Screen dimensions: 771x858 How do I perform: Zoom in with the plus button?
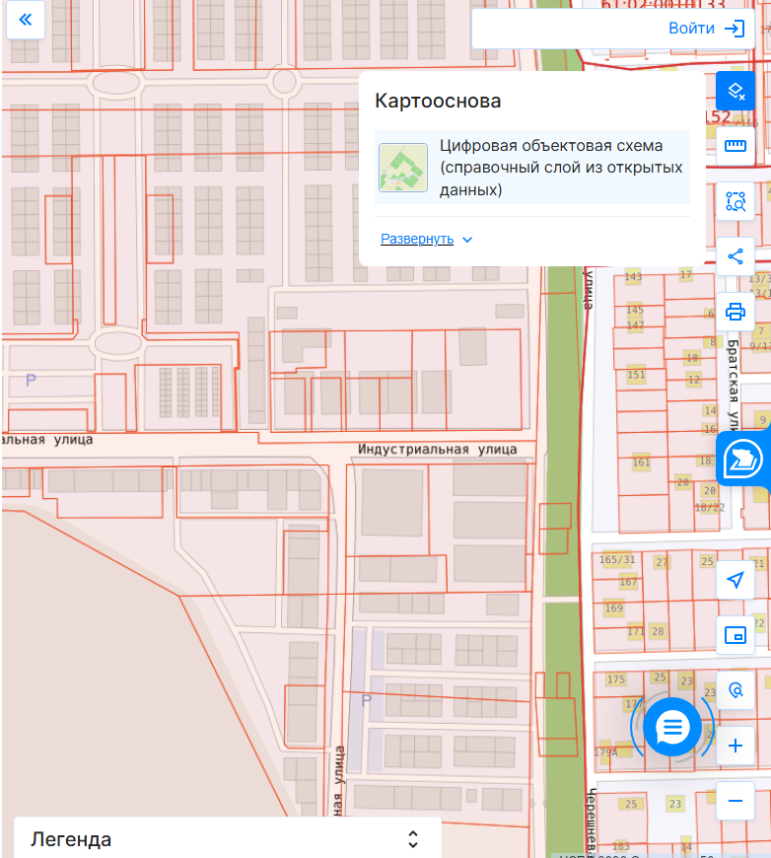[x=736, y=746]
